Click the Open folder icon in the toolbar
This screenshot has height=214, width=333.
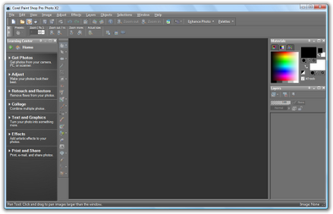click(22, 22)
